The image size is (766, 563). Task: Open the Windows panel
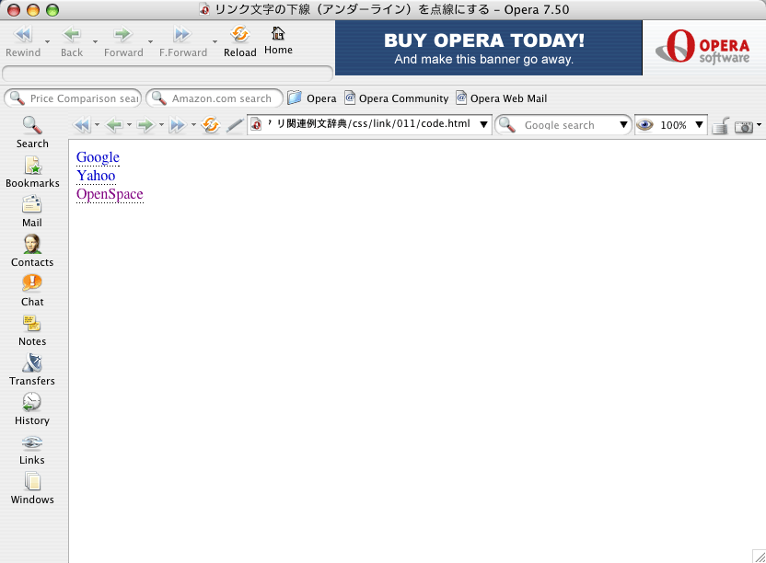coord(32,488)
